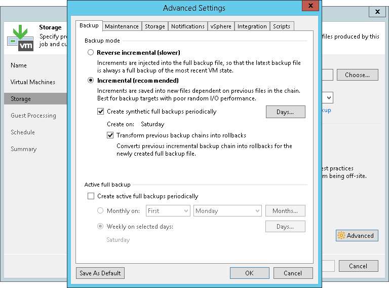Close the Advanced Settings dialog

(x=310, y=6)
